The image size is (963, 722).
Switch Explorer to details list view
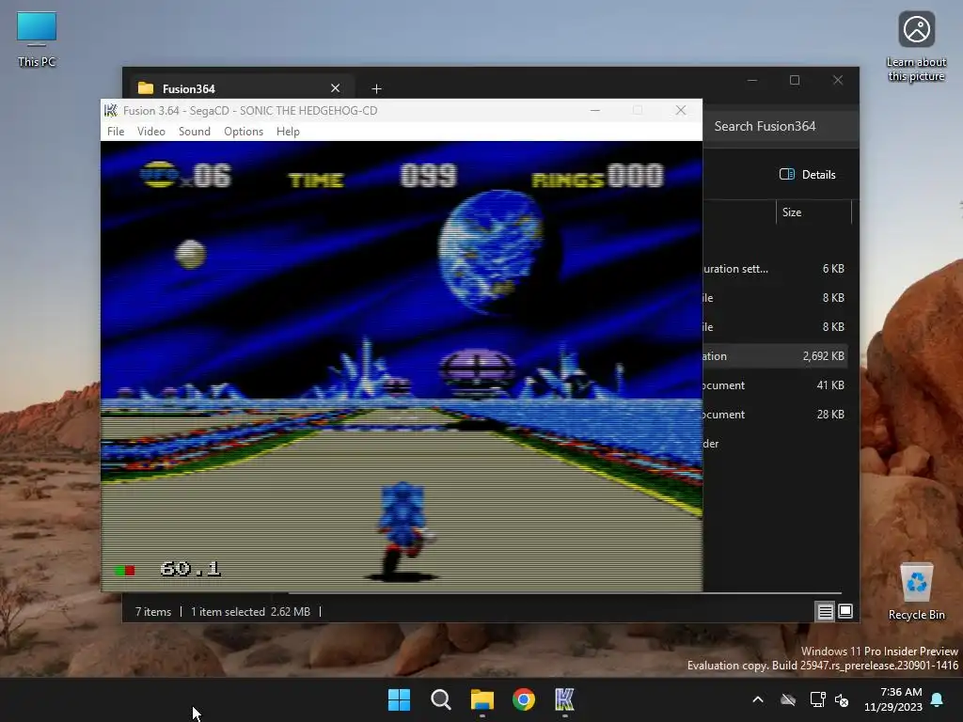pos(825,611)
